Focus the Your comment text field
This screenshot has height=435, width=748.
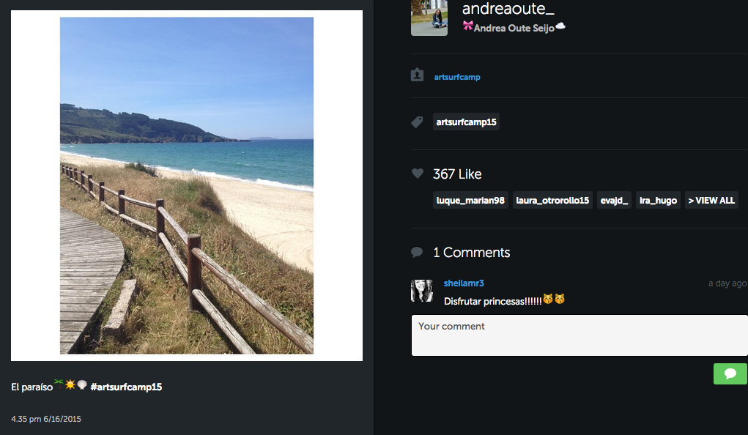(579, 335)
